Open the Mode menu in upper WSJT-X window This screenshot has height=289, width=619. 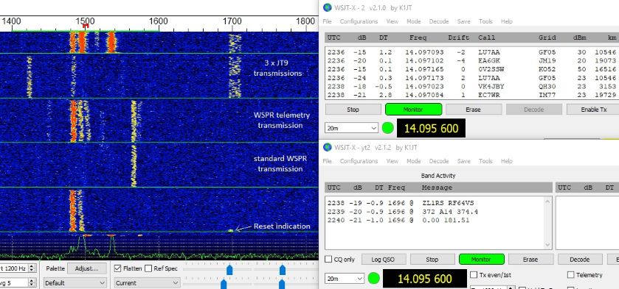point(413,21)
